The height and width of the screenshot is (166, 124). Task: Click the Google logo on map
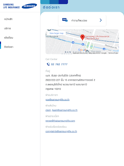[82, 50]
